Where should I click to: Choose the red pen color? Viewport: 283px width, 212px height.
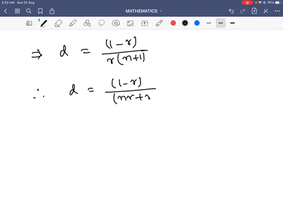pyautogui.click(x=173, y=23)
